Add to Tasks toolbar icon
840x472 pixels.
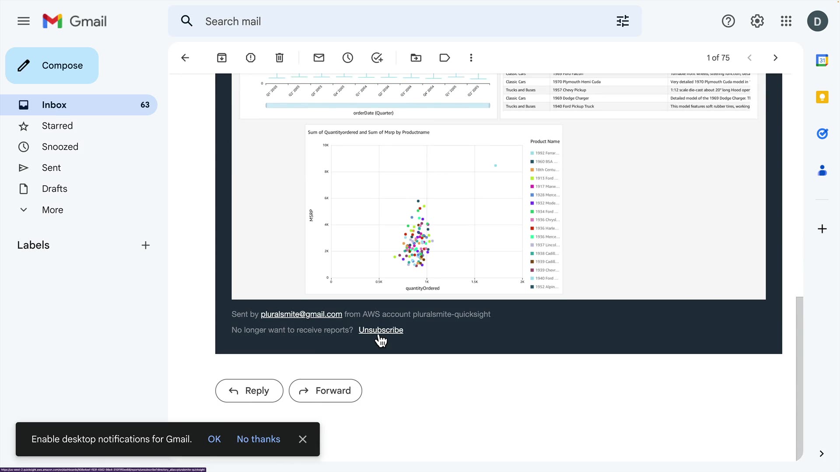(x=377, y=58)
